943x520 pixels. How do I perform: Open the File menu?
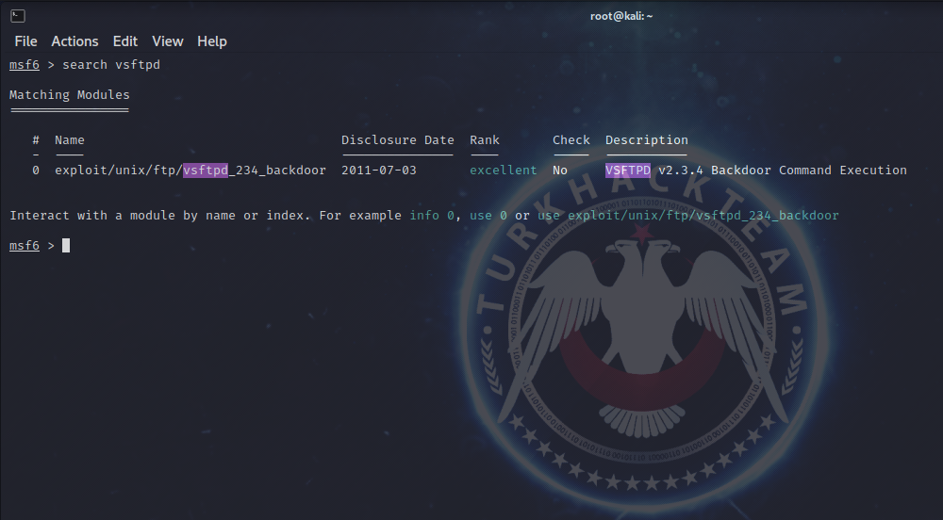point(25,41)
